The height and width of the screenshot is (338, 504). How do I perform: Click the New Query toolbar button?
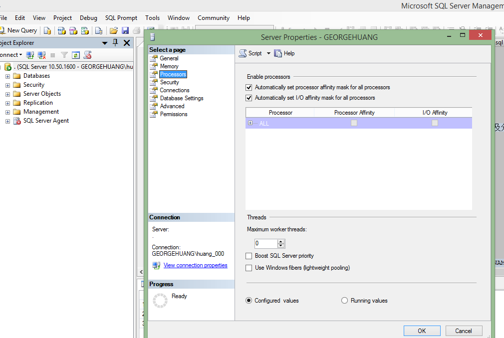18,30
